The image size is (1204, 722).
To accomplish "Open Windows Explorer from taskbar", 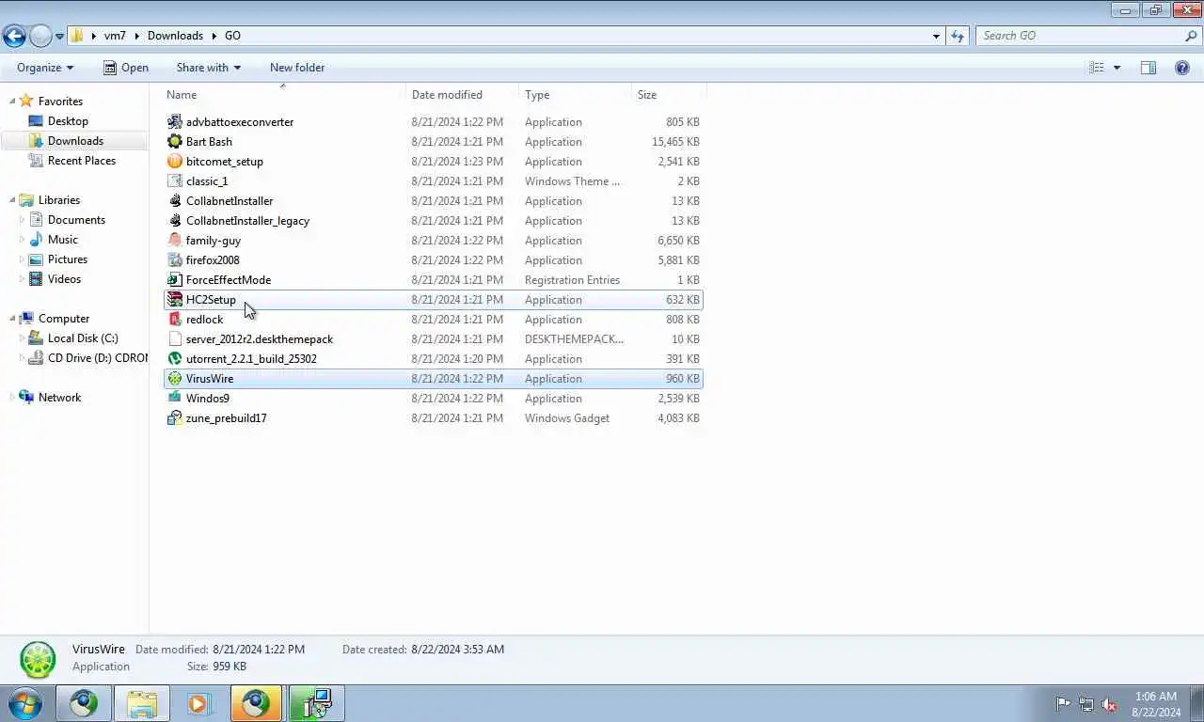I will (142, 703).
